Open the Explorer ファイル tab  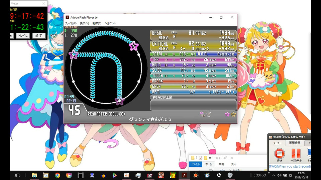click(x=196, y=164)
